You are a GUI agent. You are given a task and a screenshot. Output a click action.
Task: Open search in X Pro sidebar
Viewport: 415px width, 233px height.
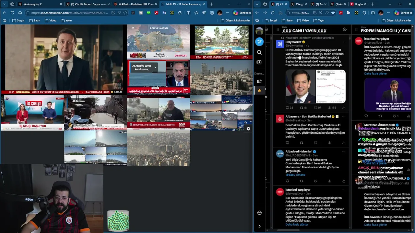(259, 52)
